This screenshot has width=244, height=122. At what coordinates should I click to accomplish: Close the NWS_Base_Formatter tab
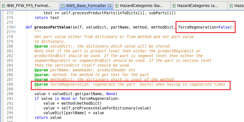(110, 6)
